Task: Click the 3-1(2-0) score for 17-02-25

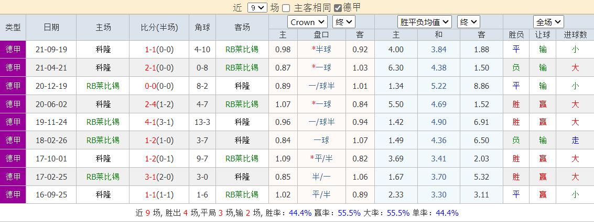Action: coord(159,177)
